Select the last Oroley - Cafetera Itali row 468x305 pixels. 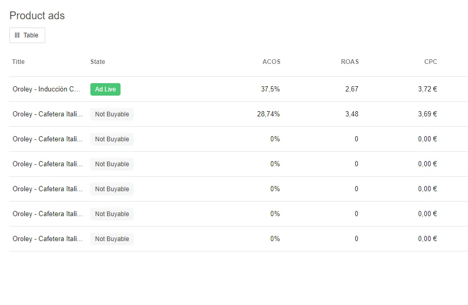239,238
